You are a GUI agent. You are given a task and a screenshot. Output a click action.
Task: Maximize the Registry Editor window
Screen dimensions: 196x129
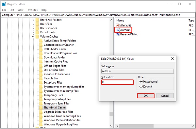tap(179, 4)
